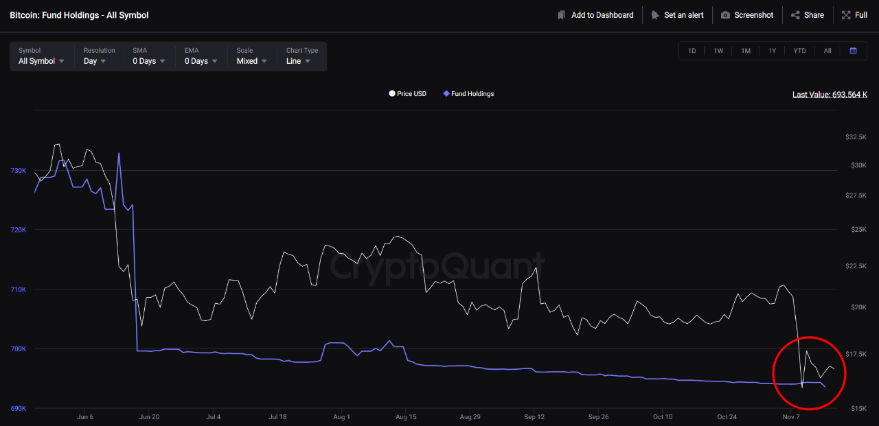Click the Jun 20 date axis label
Viewport: 879px width, 426px height.
pos(149,417)
